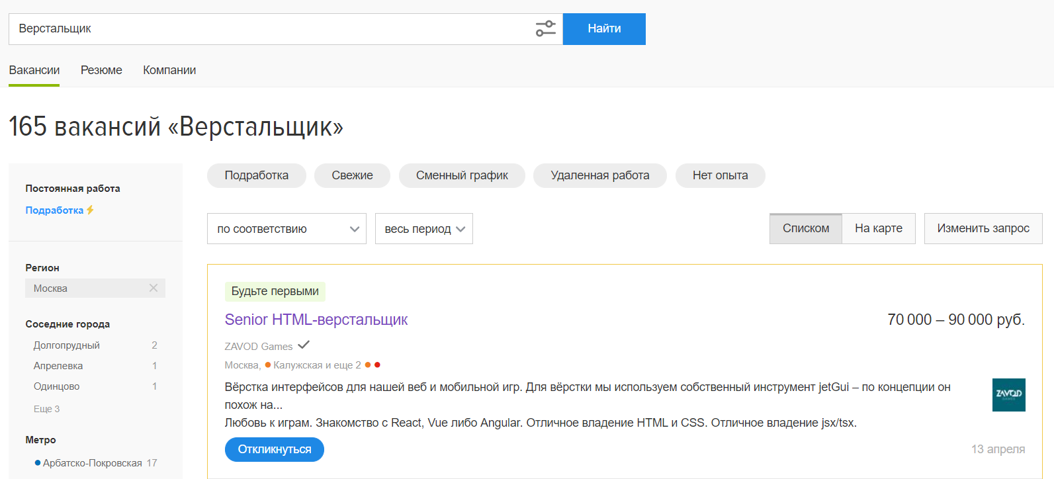Viewport: 1054px width, 479px height.
Task: Expand Еще 3 neighboring cities
Action: point(47,409)
